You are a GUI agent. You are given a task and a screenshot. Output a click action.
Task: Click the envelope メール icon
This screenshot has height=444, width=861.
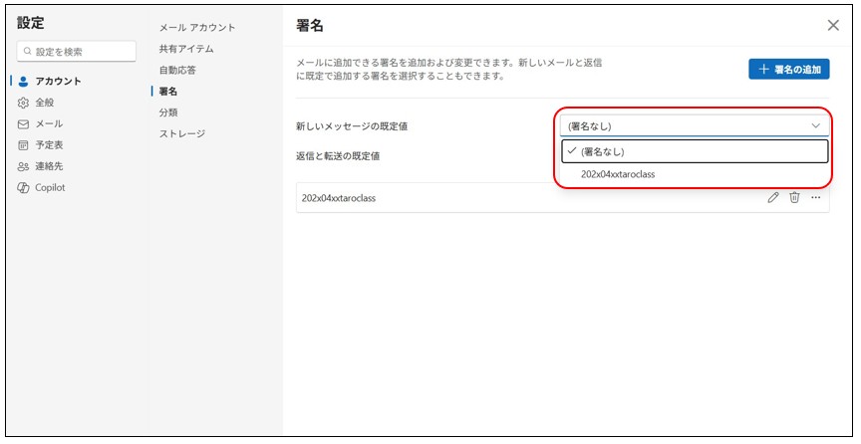[23, 123]
